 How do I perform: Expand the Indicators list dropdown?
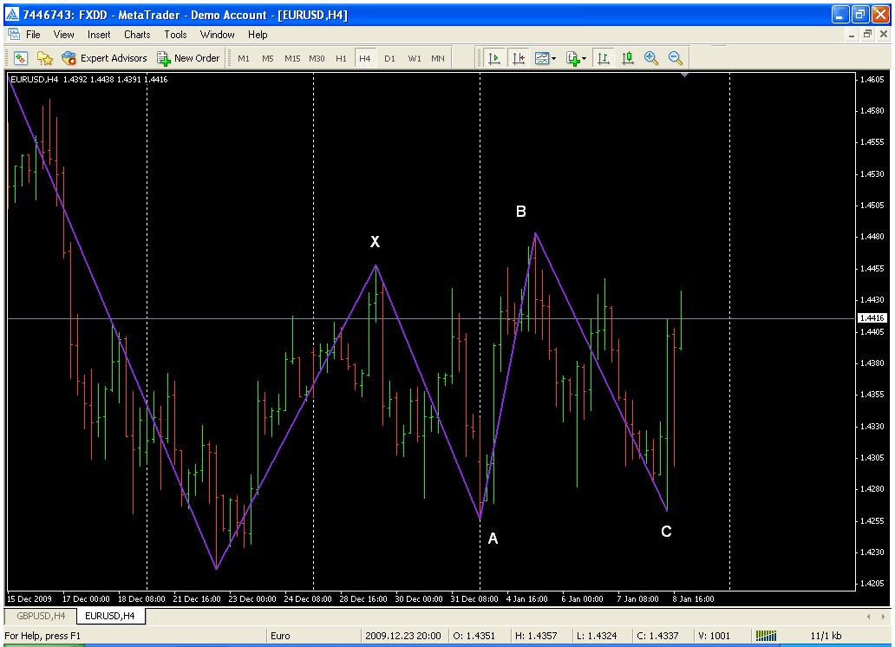tap(584, 58)
